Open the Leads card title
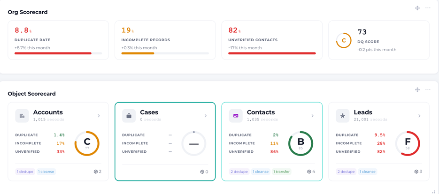Viewport: 439px width, 194px height. point(363,112)
